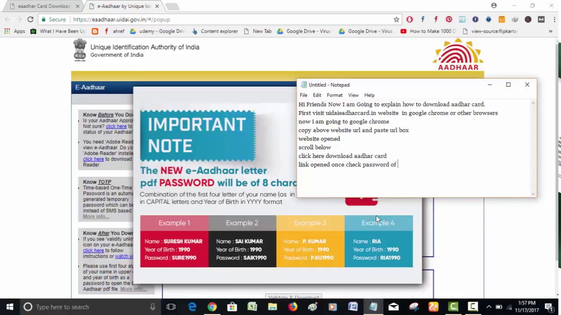Show hidden system tray icons

click(489, 307)
